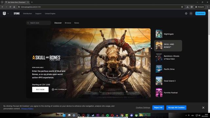Open File Explorer from the taskbar

pyautogui.click(x=141, y=115)
